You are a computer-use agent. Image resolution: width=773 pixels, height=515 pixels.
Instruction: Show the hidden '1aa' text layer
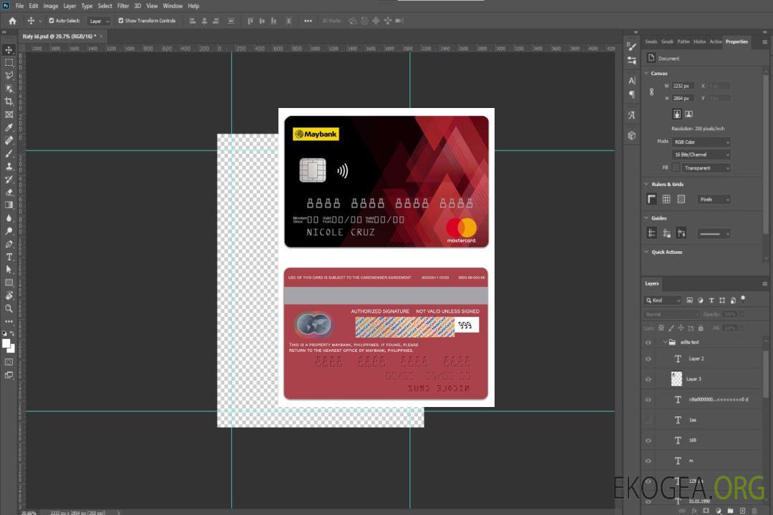648,421
